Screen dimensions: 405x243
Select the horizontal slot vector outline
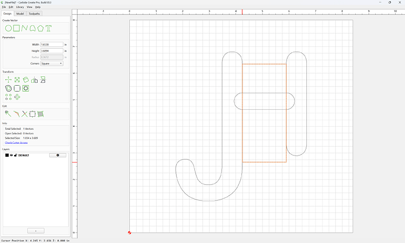[264, 93]
